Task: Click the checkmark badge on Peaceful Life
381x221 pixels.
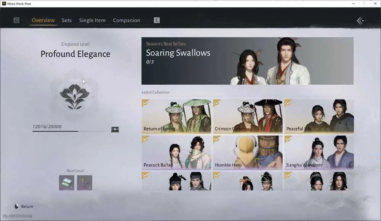Action: click(x=288, y=103)
